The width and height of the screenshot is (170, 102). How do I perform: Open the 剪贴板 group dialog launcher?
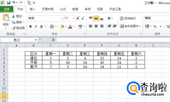point(24,34)
